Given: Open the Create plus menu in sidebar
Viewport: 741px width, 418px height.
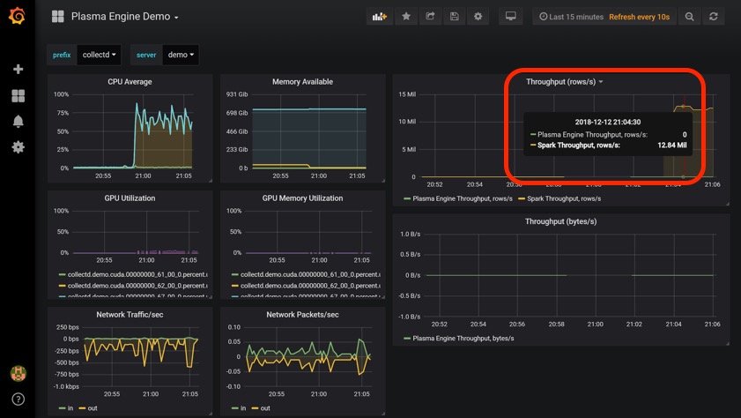Looking at the screenshot, I should pos(18,69).
